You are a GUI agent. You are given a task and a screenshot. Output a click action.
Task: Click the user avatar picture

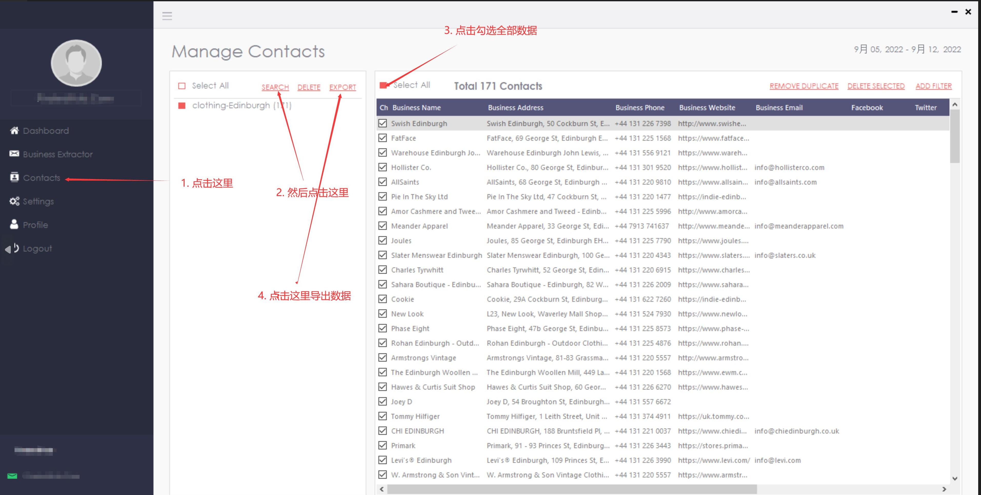[76, 63]
